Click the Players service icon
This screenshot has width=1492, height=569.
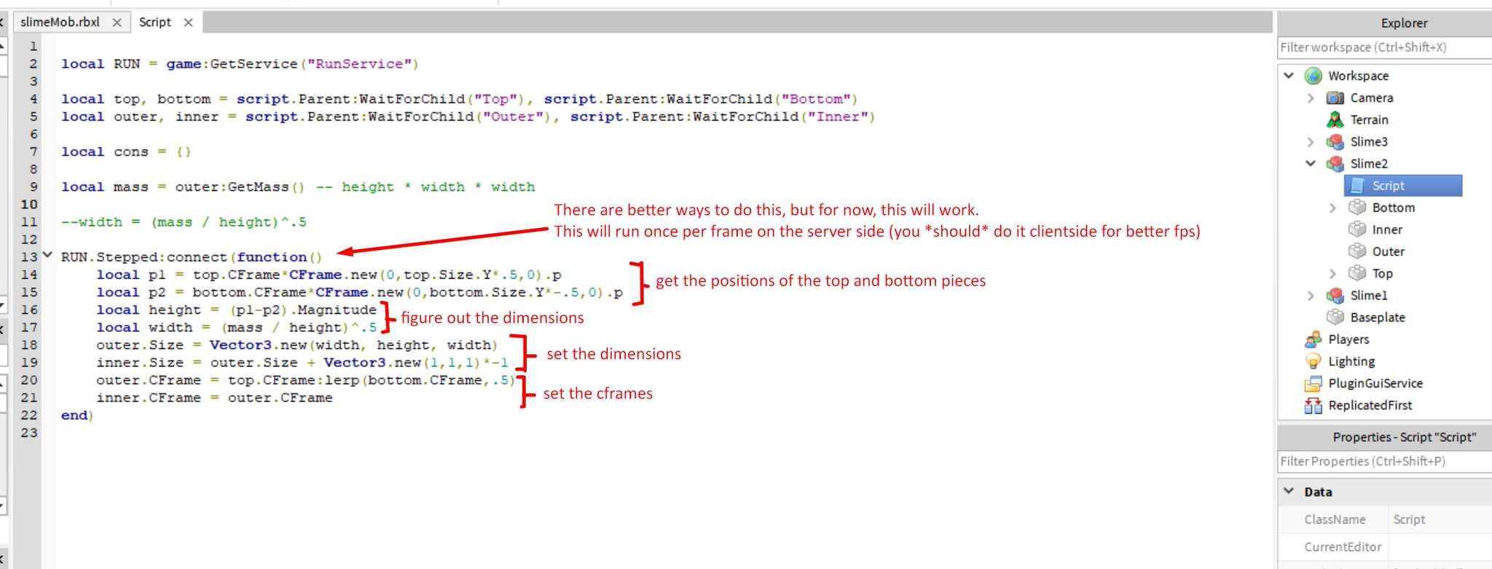(1313, 340)
